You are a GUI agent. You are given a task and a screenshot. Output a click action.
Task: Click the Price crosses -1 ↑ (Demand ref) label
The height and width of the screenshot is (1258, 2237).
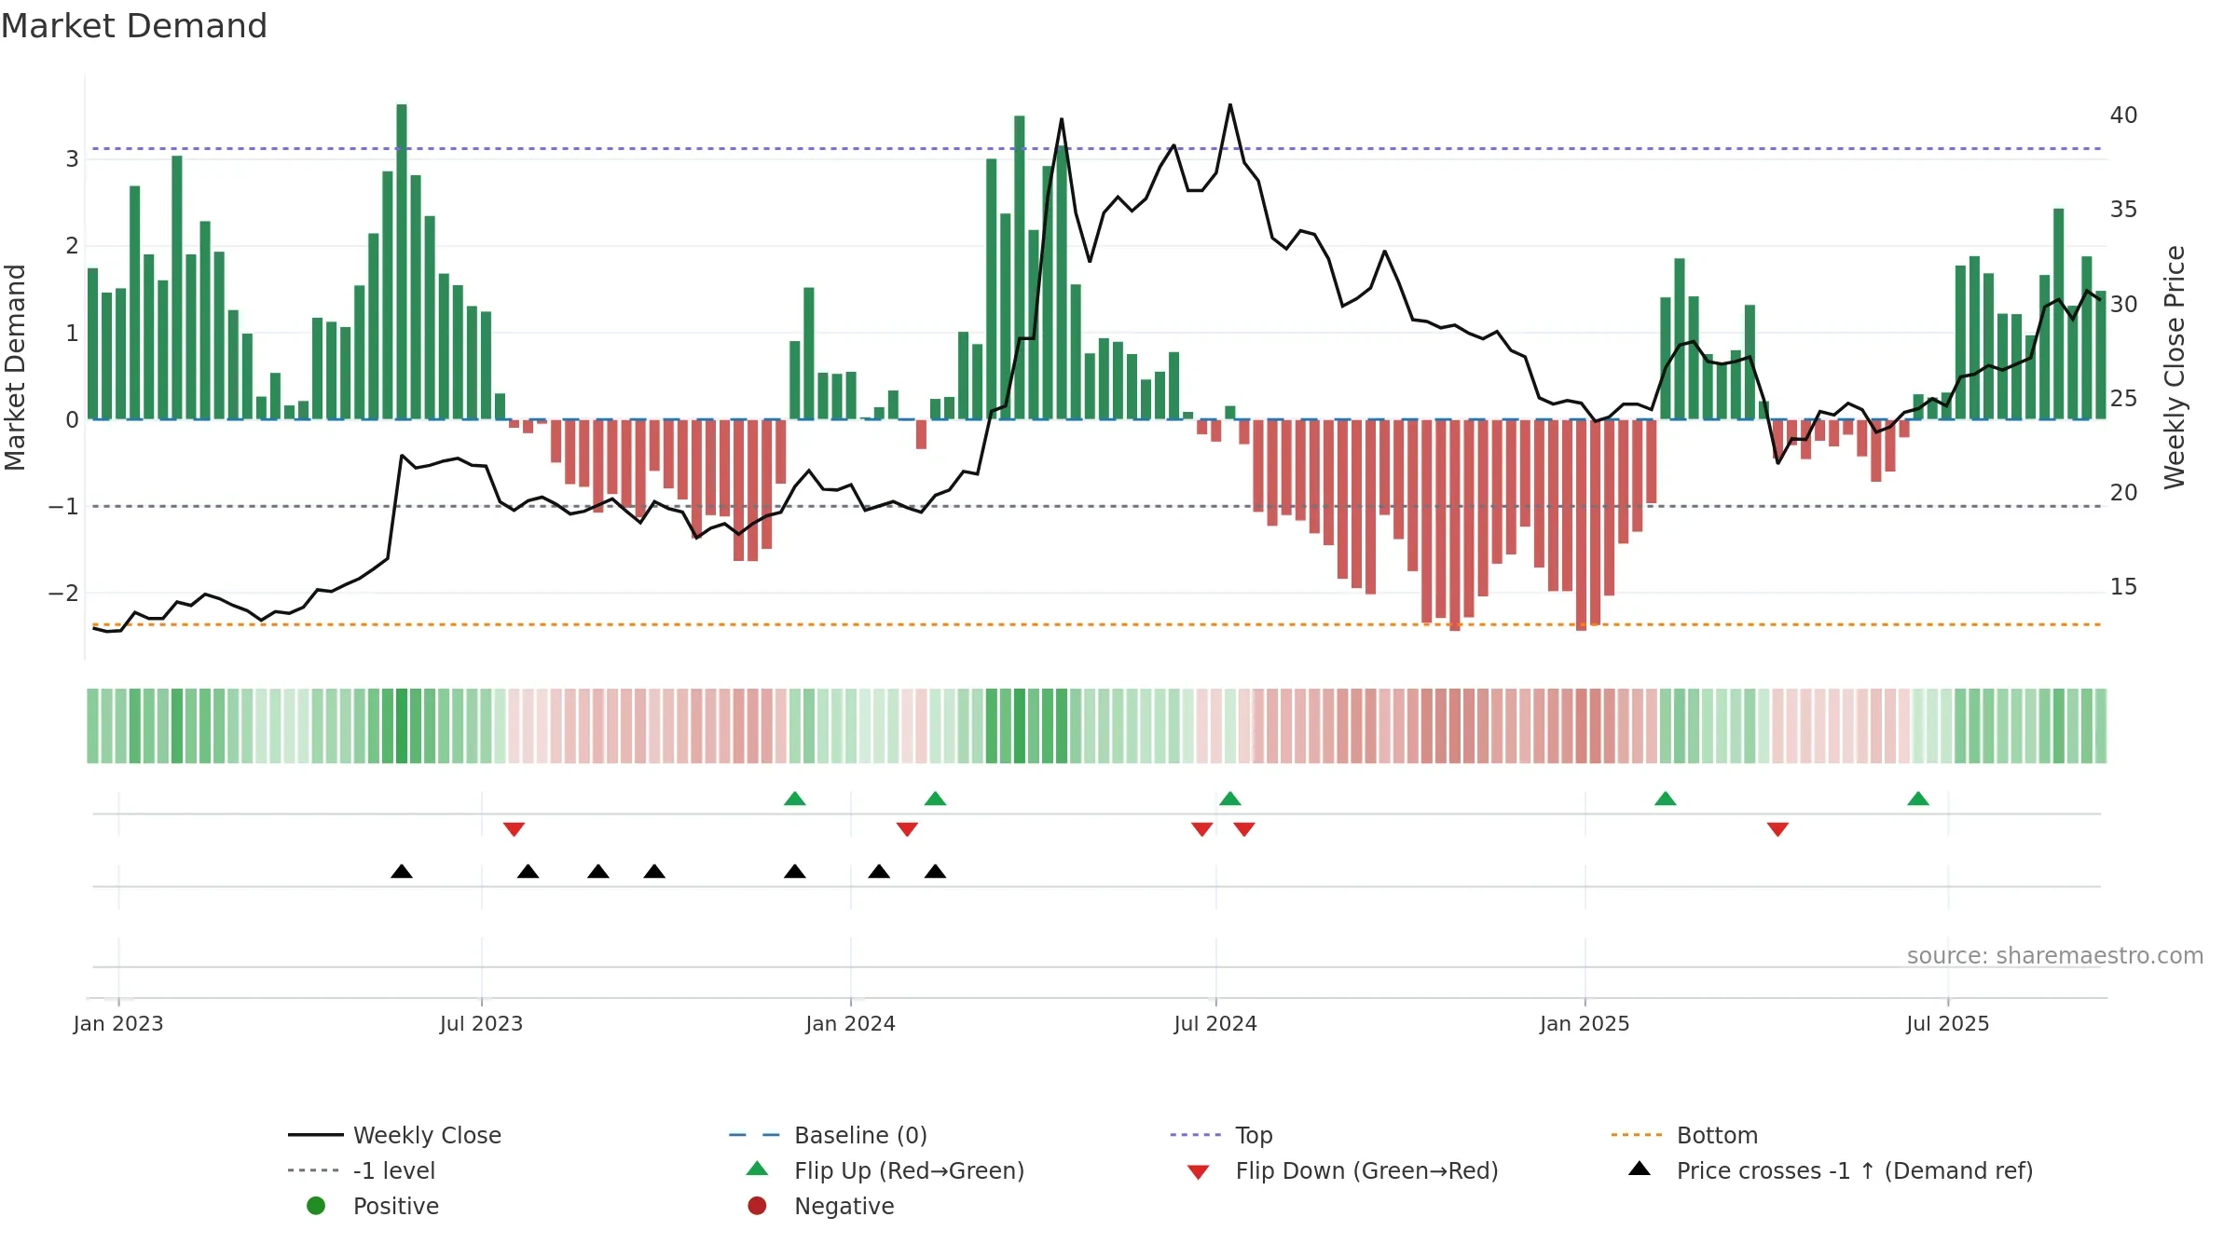(x=1855, y=1170)
